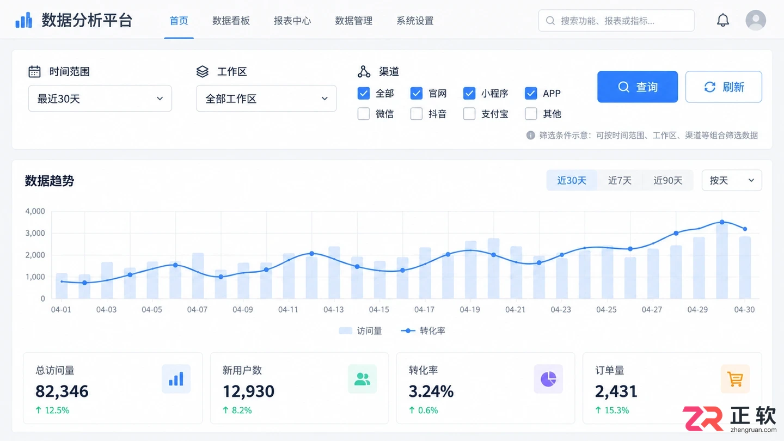Click the layers icon beside 工作区

[x=203, y=71]
